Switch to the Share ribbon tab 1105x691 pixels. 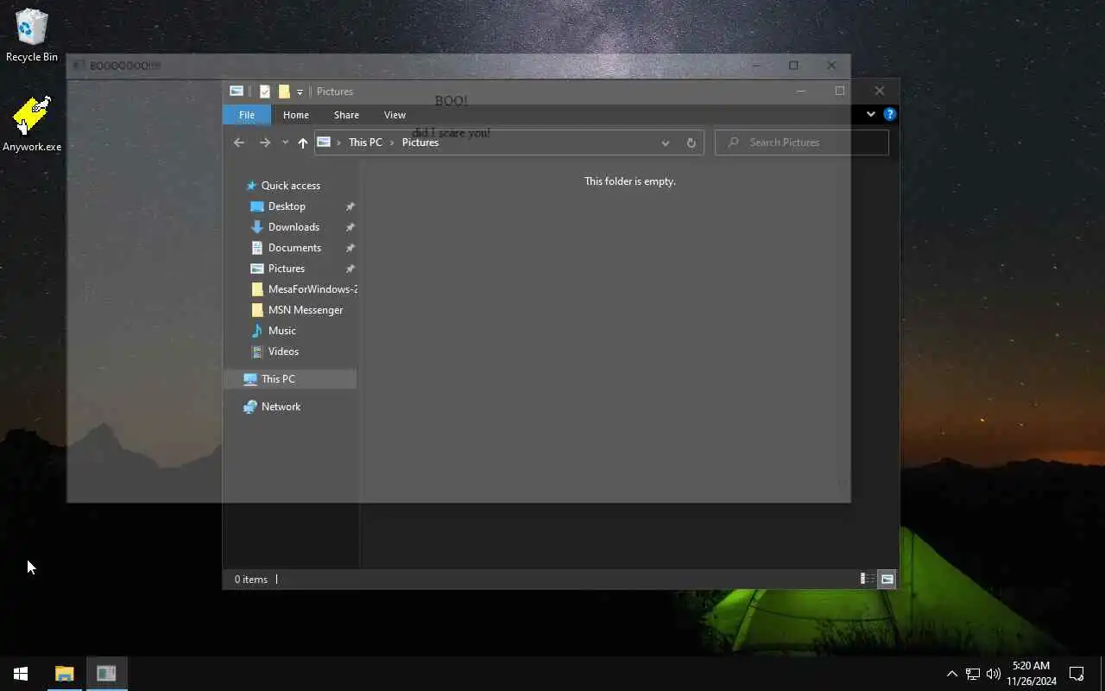[346, 115]
